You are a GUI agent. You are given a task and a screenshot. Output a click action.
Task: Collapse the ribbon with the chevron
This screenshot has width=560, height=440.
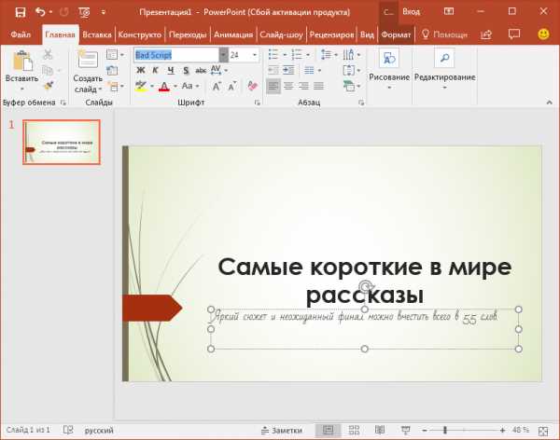[x=550, y=103]
